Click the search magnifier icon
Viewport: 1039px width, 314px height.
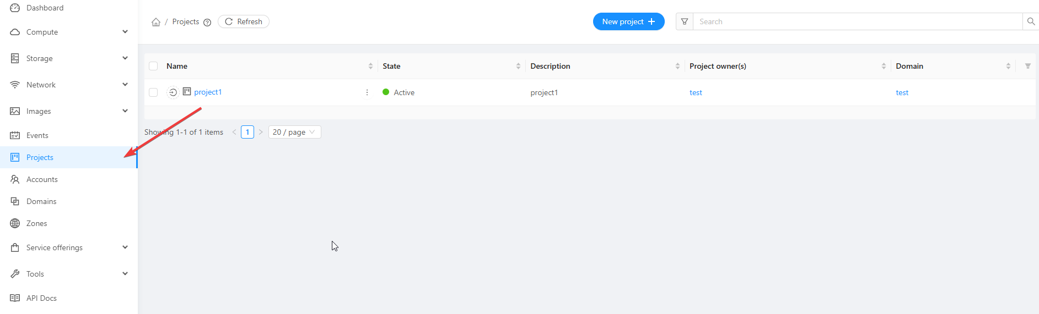(x=1031, y=21)
